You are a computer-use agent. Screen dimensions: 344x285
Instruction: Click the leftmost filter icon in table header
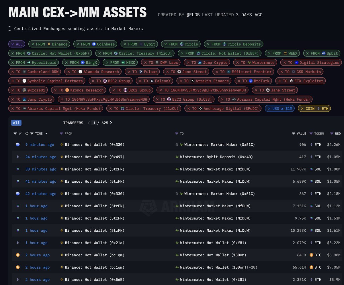pyautogui.click(x=15, y=134)
